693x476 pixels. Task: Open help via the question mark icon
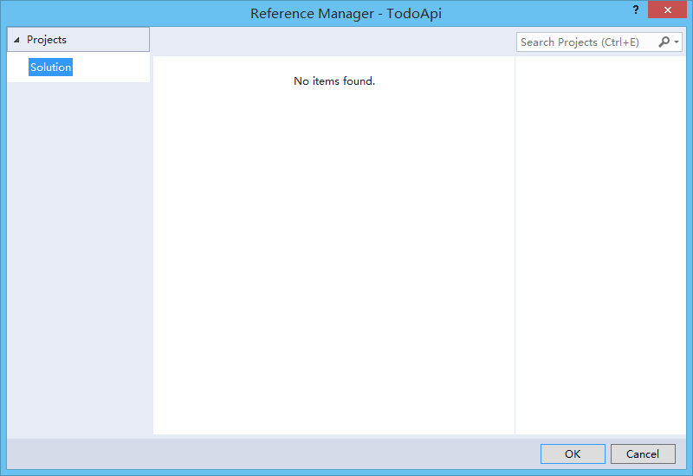(636, 10)
